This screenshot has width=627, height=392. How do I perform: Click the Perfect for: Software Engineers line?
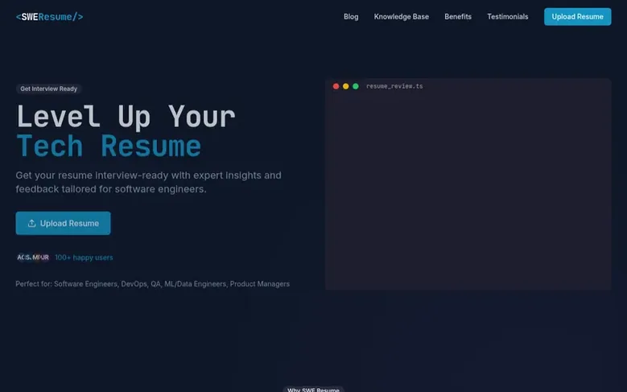(x=152, y=284)
